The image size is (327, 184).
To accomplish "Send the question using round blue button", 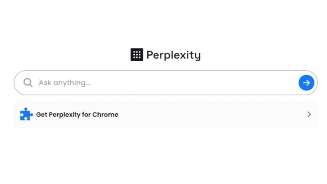I will (x=306, y=83).
